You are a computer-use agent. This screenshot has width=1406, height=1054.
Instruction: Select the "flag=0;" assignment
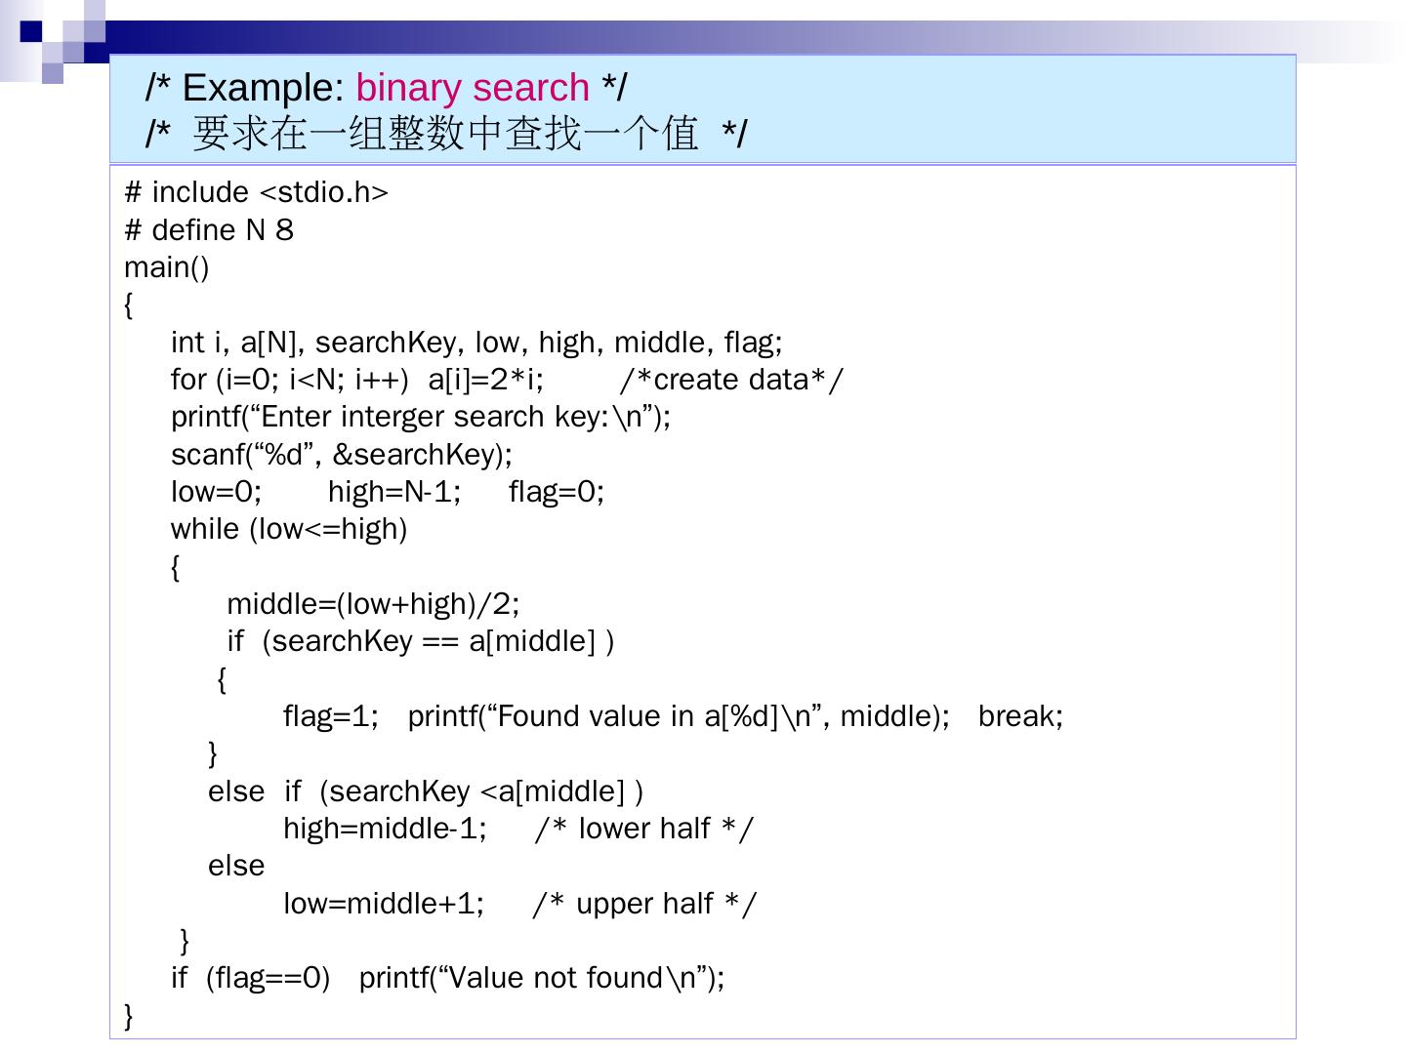click(557, 492)
